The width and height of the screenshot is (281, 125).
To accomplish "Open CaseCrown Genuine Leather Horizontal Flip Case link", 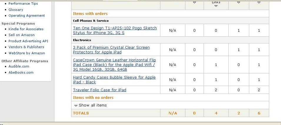I will tap(114, 65).
